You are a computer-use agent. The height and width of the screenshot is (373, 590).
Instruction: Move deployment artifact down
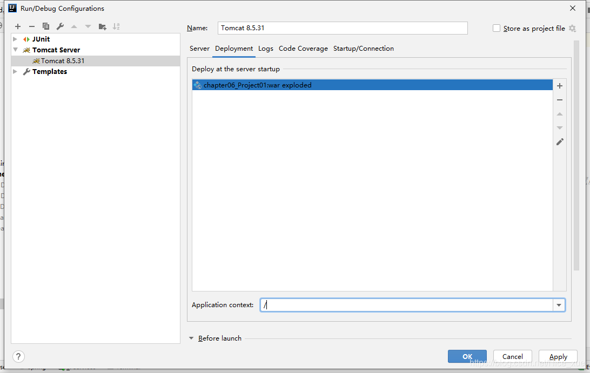pos(560,128)
